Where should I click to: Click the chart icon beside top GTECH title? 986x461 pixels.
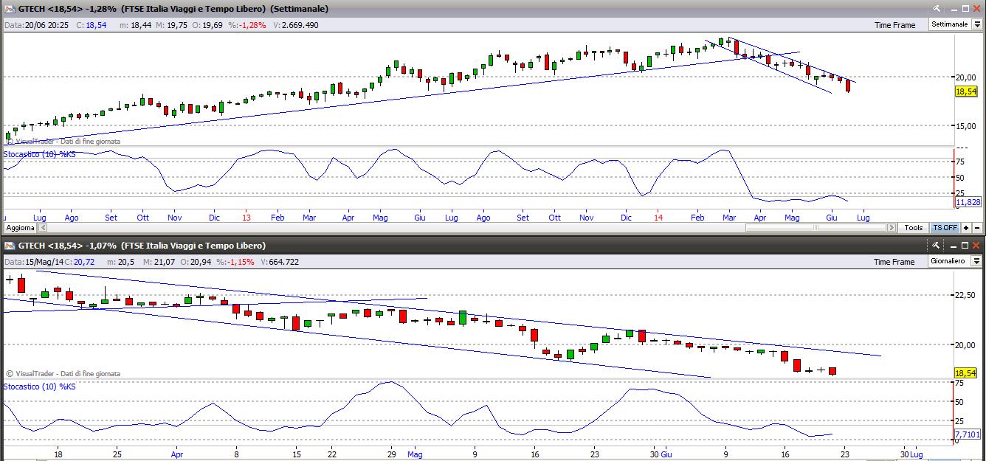(x=10, y=9)
